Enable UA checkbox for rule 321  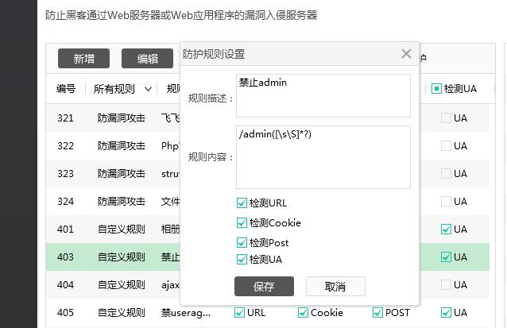(446, 118)
